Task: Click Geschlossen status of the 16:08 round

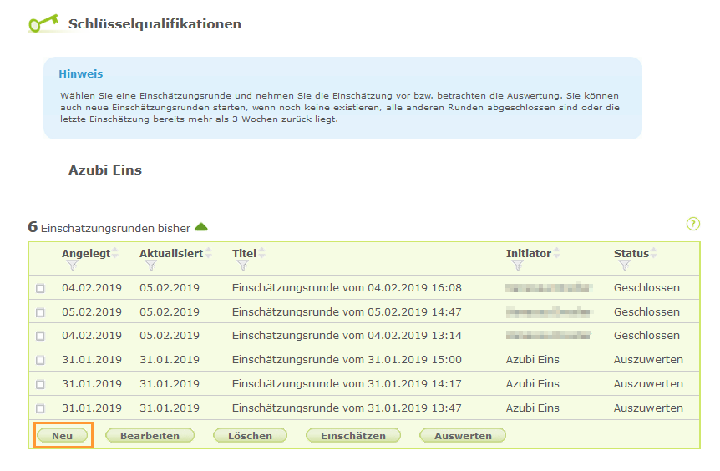Action: coord(646,288)
